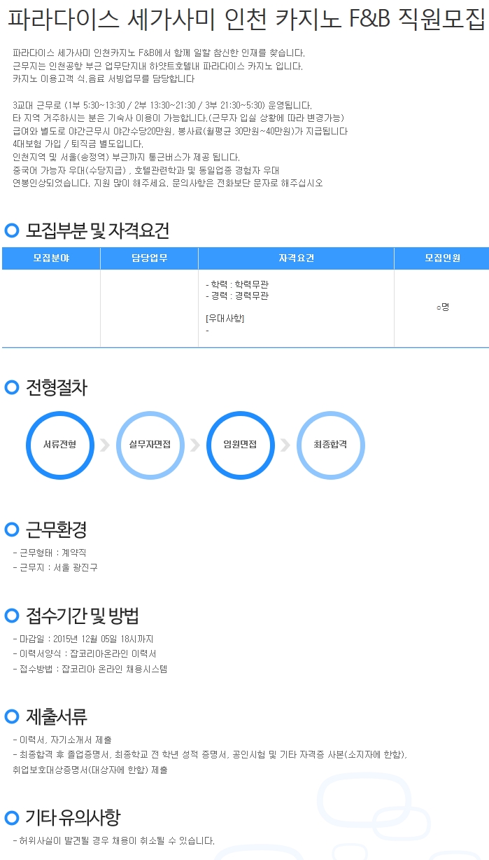Click the page title 파라다이스 세가사미 인천 카지노 F&B 직원모집
This screenshot has width=489, height=860.
[246, 21]
